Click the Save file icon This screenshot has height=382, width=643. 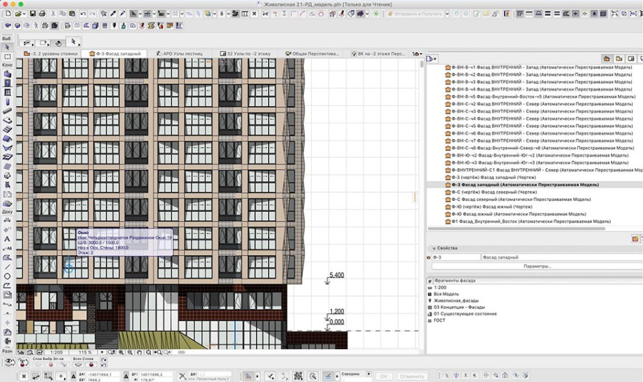coord(31,14)
